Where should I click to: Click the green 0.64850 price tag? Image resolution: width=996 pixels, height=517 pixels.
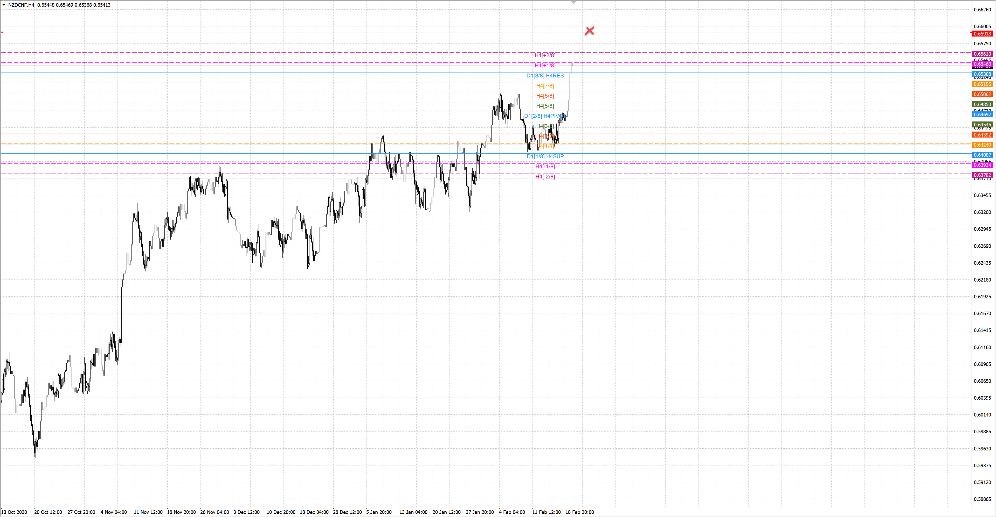click(x=982, y=104)
